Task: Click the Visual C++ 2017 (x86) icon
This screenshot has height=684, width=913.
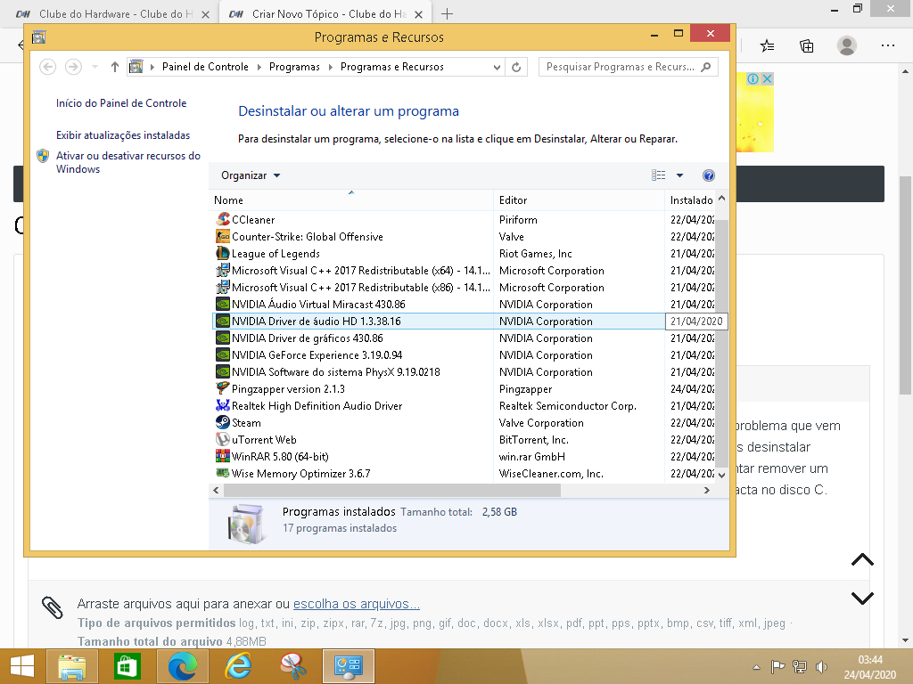Action: (222, 287)
